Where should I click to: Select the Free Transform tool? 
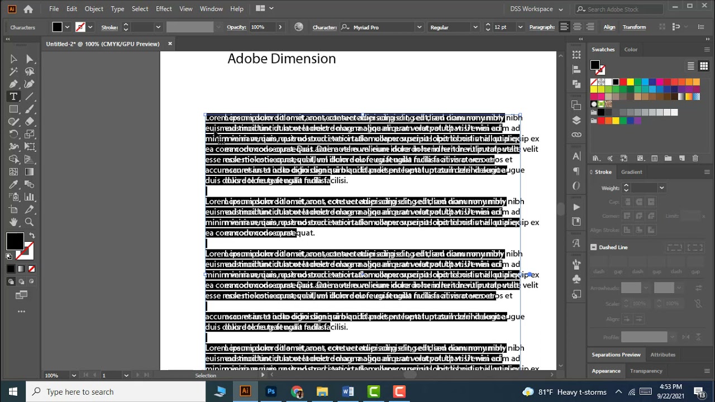[30, 147]
